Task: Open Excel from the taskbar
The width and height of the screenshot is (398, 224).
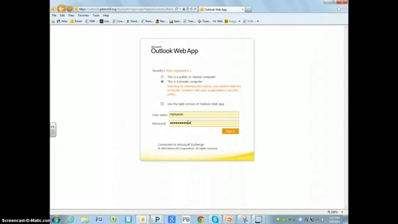Action: (114, 220)
